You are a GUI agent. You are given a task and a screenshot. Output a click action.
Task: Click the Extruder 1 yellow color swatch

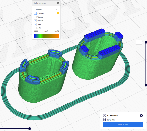click(58, 13)
